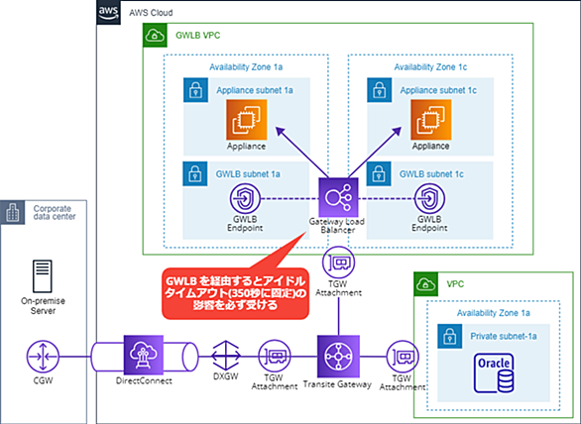Click the 'Gateway Load Balancer' label
The height and width of the screenshot is (424, 581).
tap(337, 226)
